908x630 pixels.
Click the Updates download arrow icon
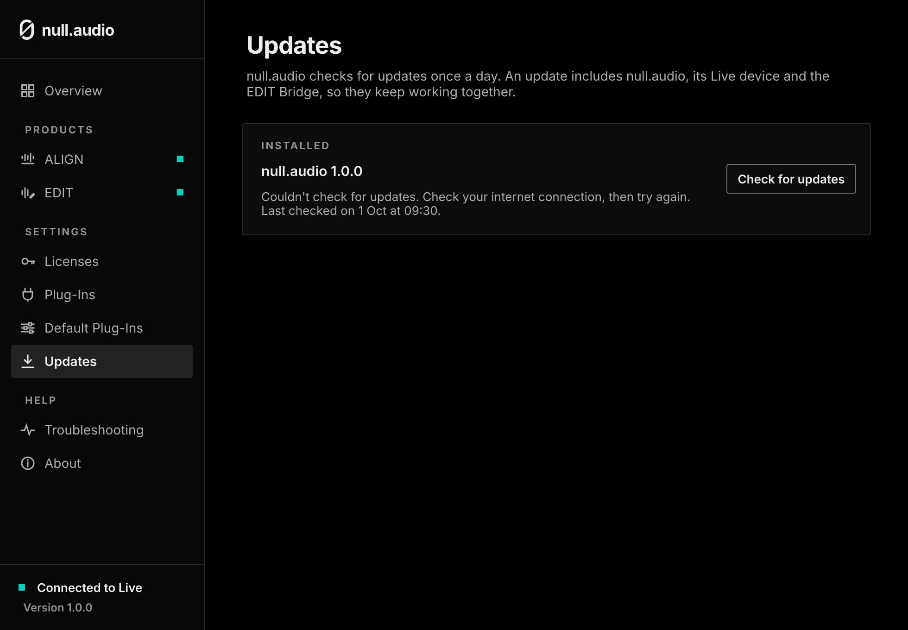(x=28, y=361)
